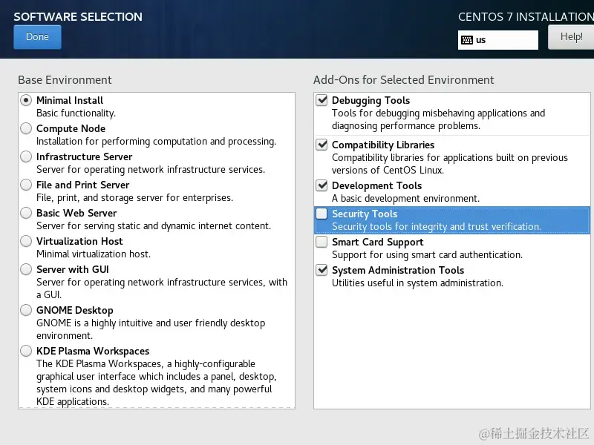
Task: Click 'A basic development environment.' text
Action: [x=405, y=198]
